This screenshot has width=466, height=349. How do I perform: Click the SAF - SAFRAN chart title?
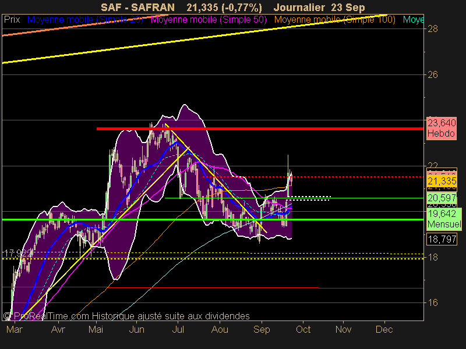137,8
